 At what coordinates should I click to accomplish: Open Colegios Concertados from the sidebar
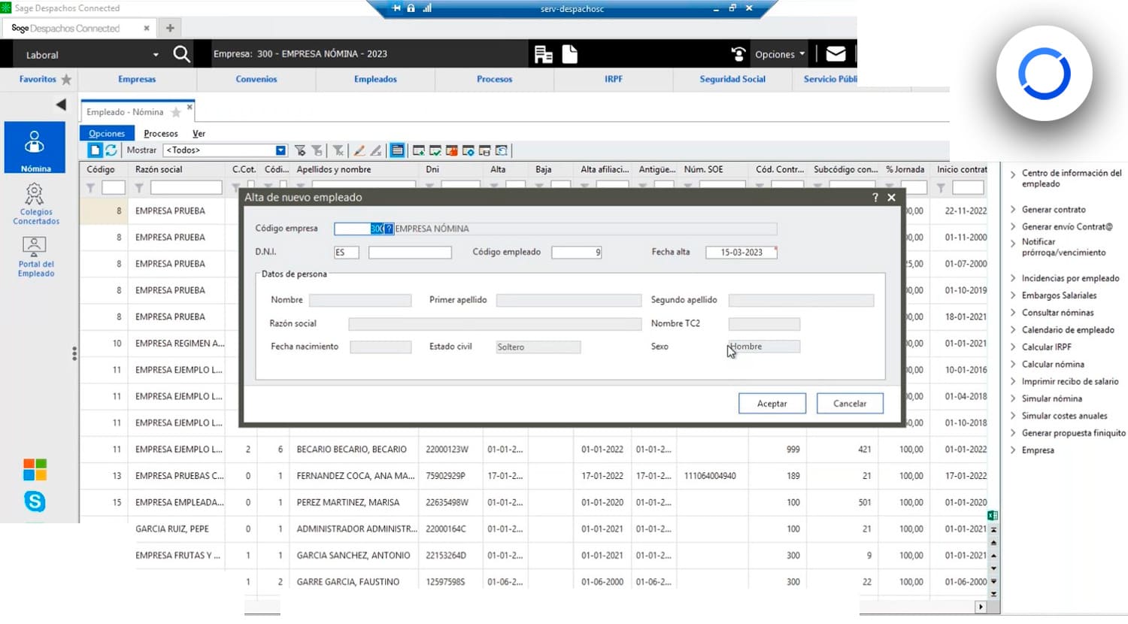tap(35, 204)
